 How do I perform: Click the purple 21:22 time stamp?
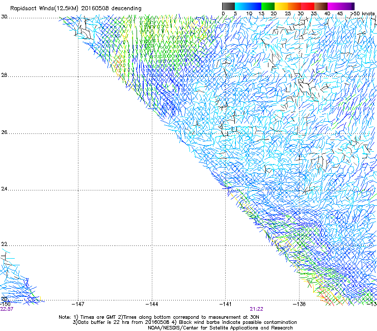[257, 309]
